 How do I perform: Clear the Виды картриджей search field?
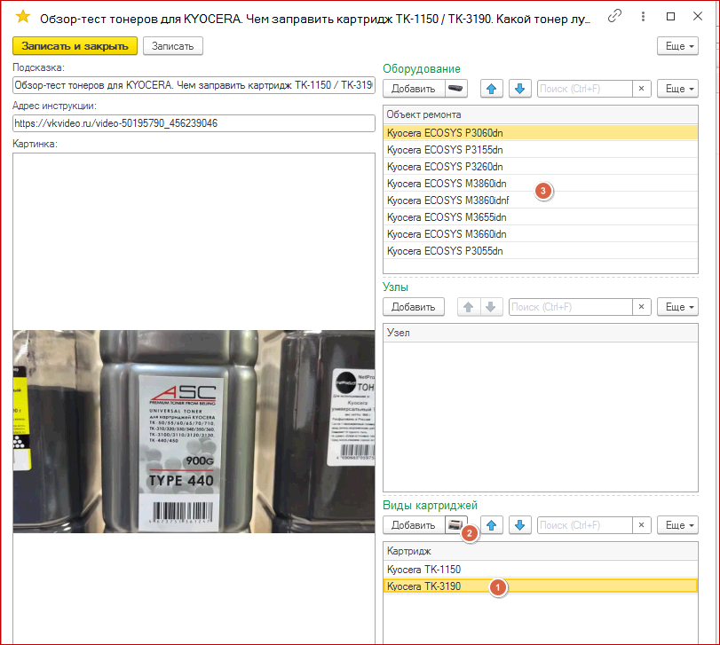tap(642, 525)
